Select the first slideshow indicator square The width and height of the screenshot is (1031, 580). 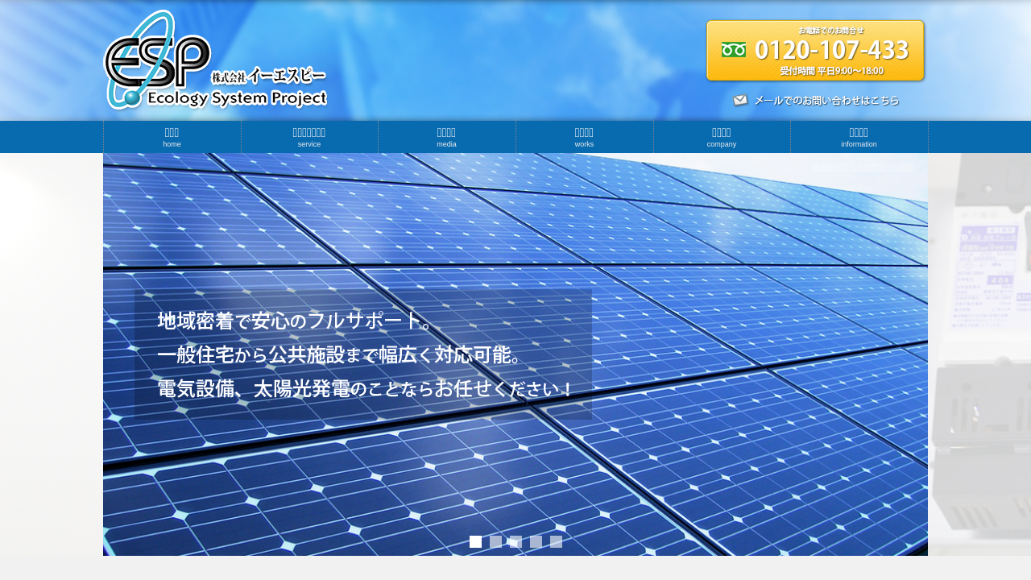point(475,541)
